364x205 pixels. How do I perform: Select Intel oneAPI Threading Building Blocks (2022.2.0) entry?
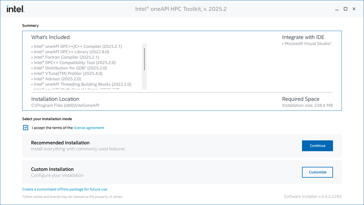[x=81, y=84]
